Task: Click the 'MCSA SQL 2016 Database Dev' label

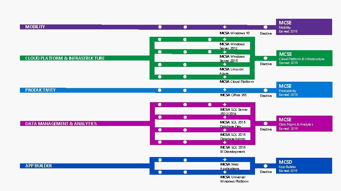Action: [233, 124]
